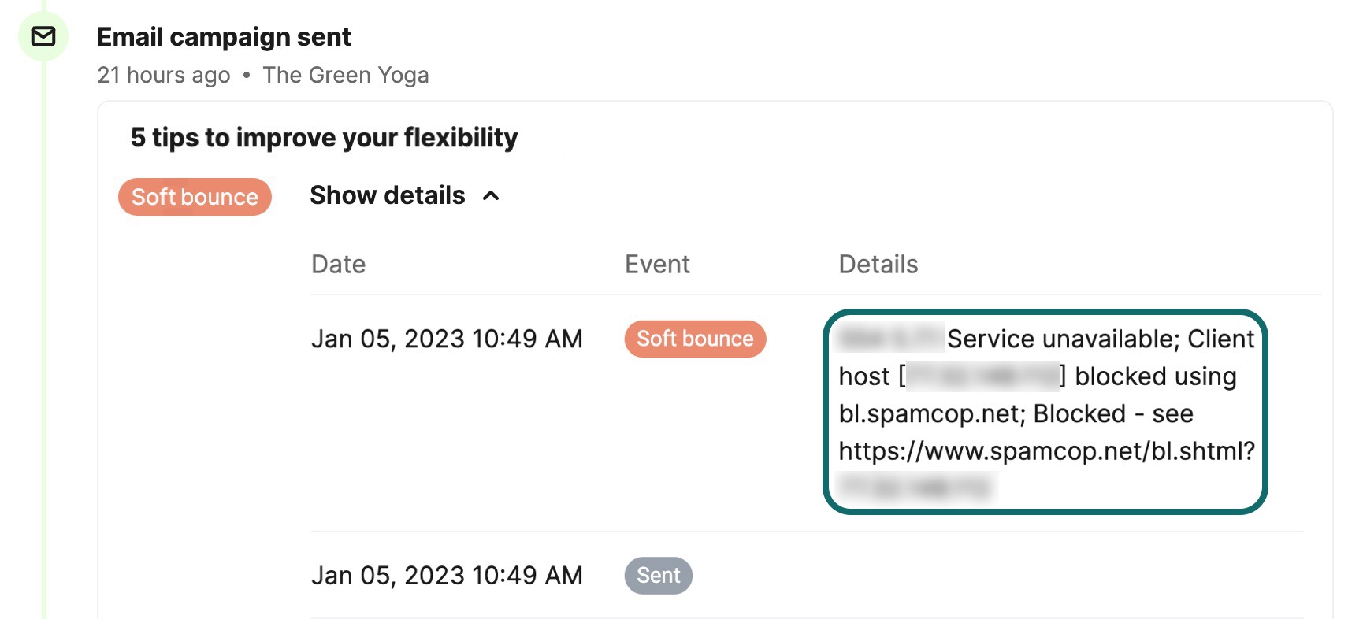Select the soft bounce row date

(447, 339)
